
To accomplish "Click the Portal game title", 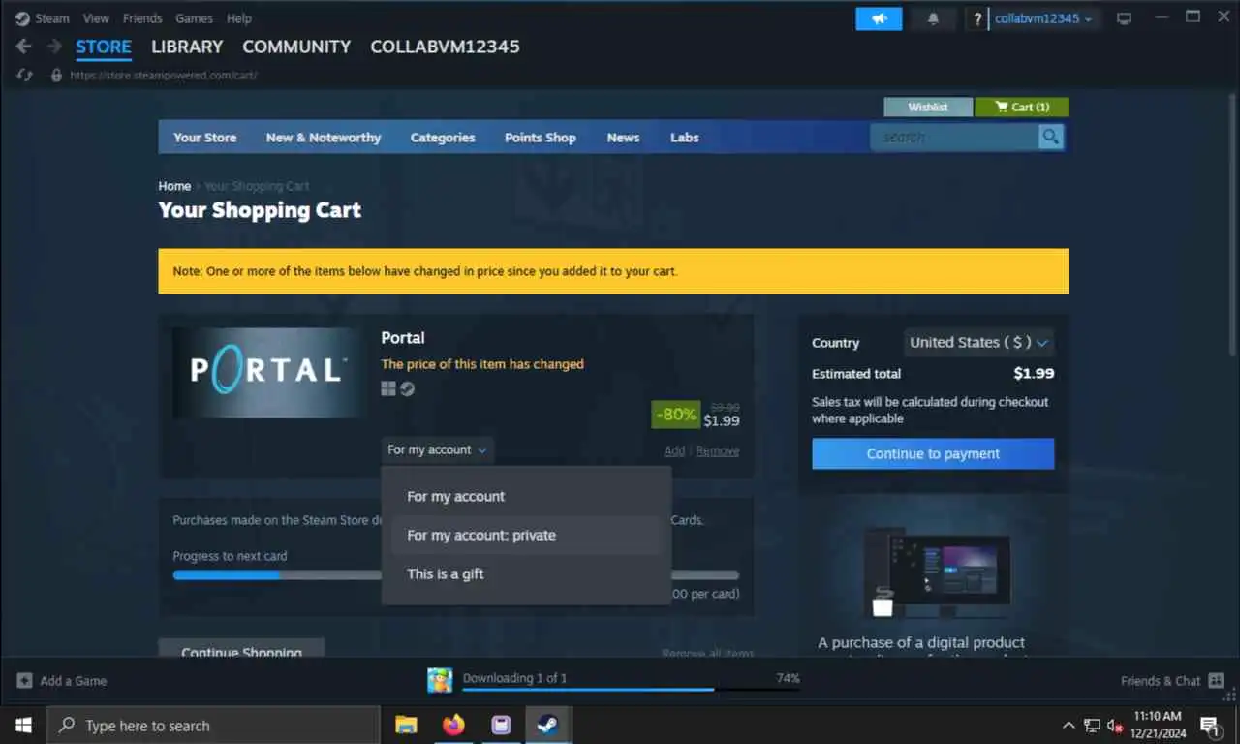I will [x=403, y=338].
